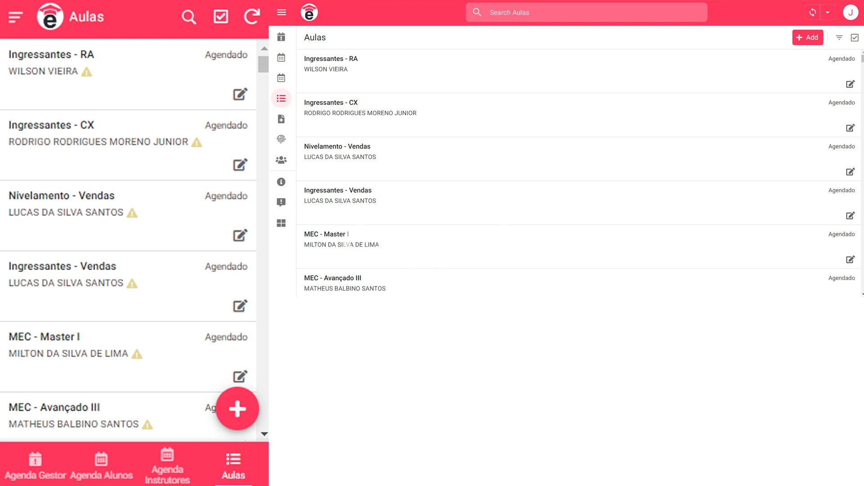Expand the desktop hamburger navigation menu
Screen dimensions: 864x486
pos(282,13)
